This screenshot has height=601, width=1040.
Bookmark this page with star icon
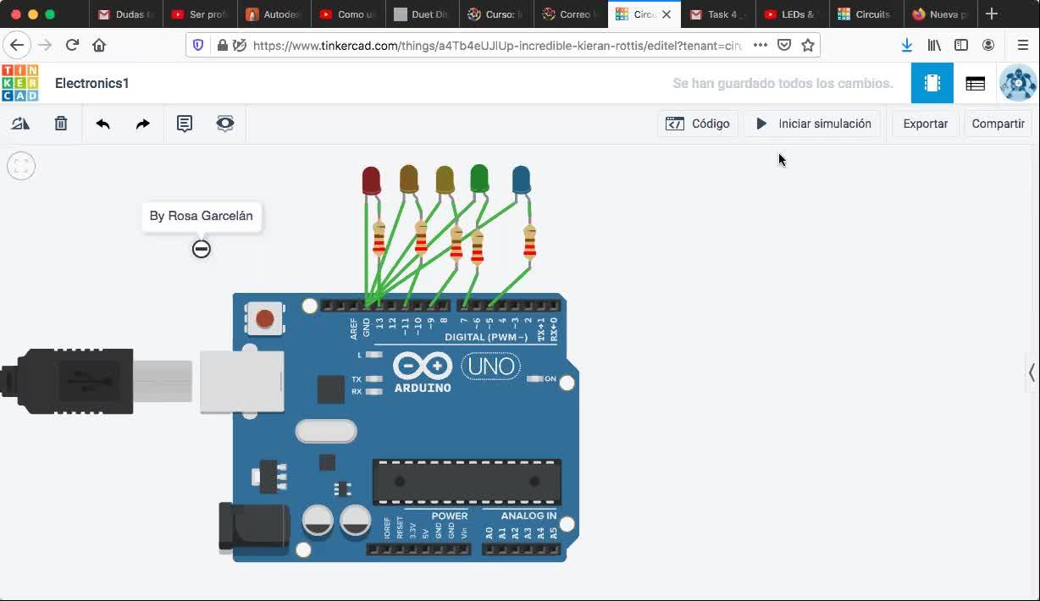click(808, 46)
